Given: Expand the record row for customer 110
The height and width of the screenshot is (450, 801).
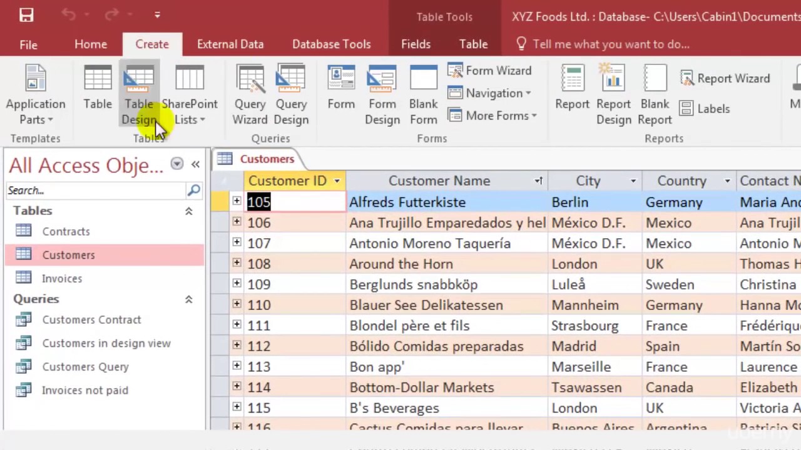Looking at the screenshot, I should (237, 304).
